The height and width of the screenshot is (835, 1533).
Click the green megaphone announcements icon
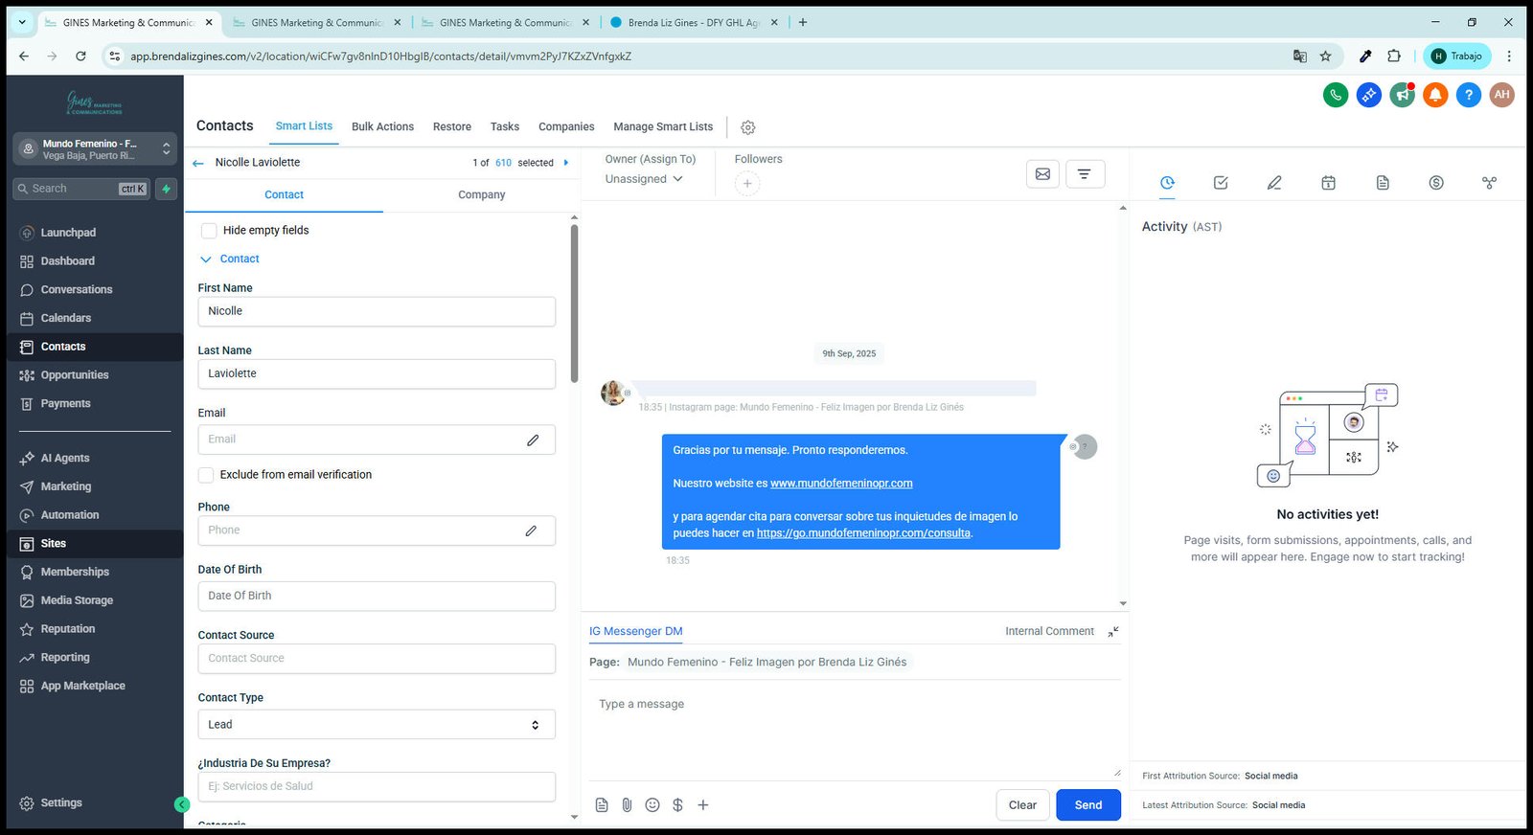tap(1402, 95)
